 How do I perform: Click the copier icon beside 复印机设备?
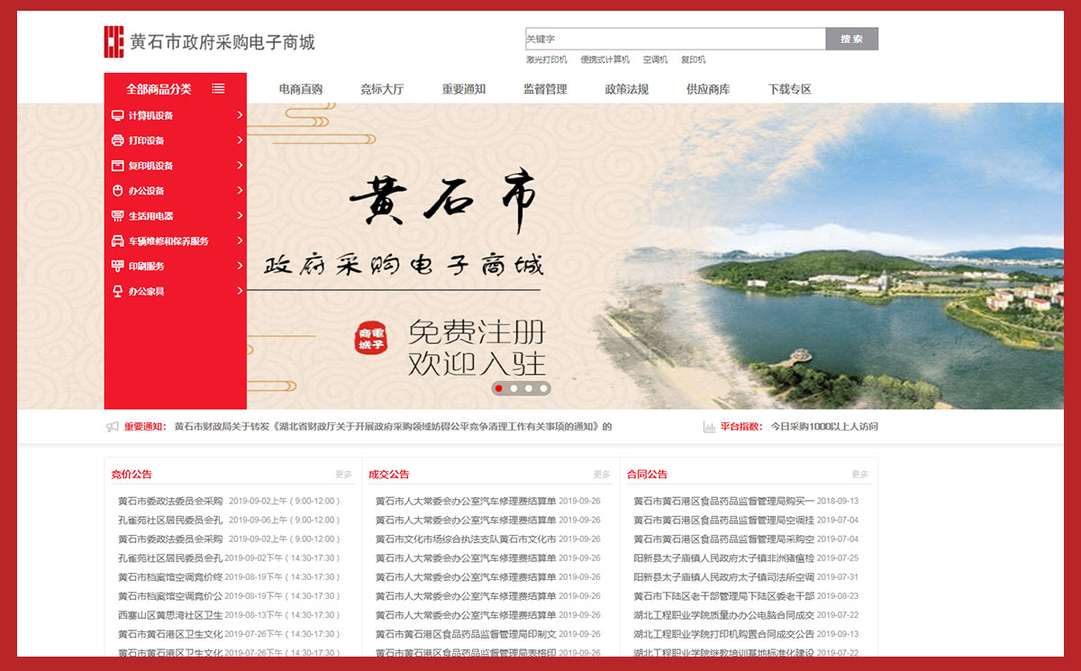coord(117,166)
